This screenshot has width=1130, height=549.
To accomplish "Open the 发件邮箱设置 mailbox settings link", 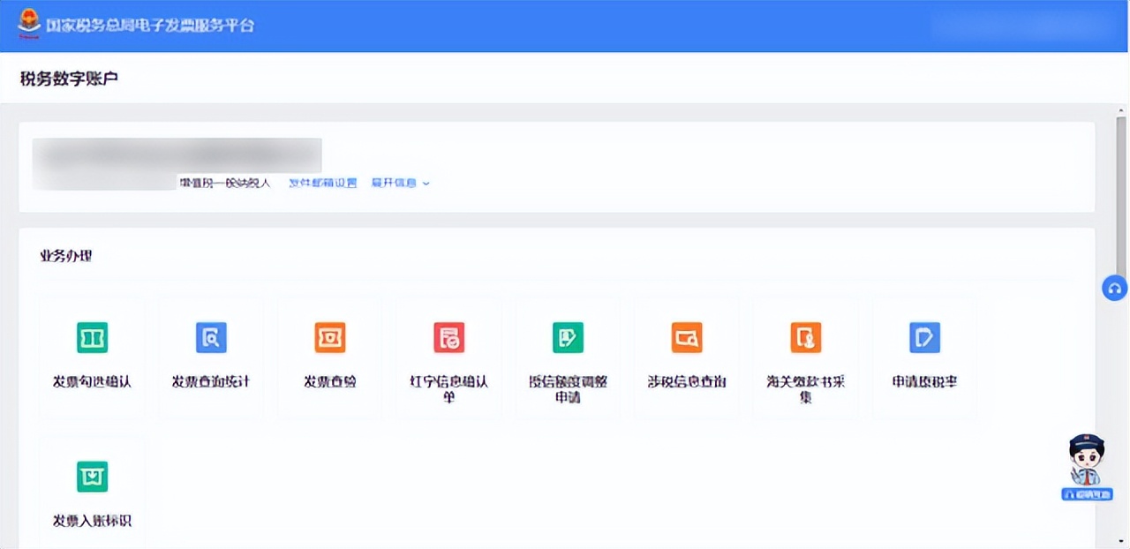I will pyautogui.click(x=322, y=183).
